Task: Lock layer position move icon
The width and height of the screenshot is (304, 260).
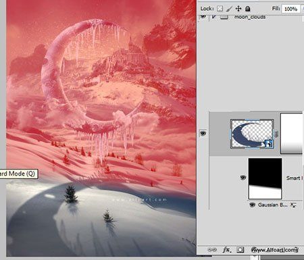Action: click(x=238, y=9)
